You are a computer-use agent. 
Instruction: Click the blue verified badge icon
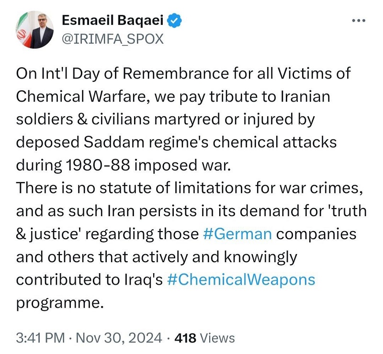pos(174,21)
